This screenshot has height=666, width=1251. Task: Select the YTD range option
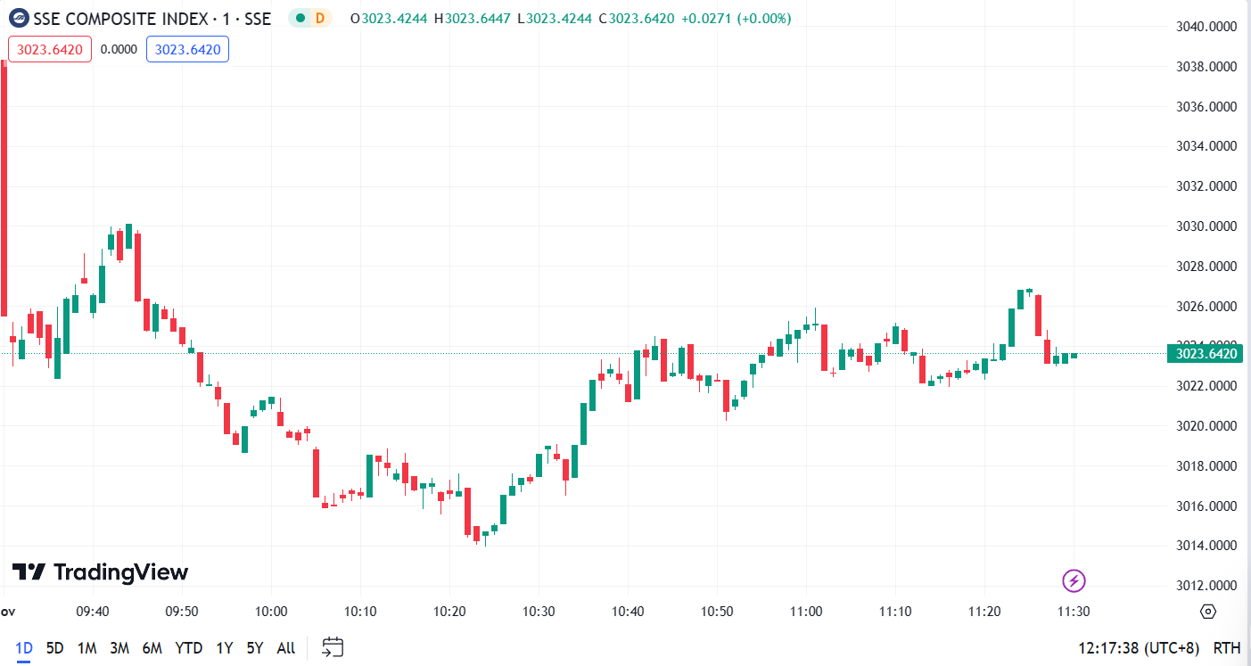pyautogui.click(x=188, y=648)
